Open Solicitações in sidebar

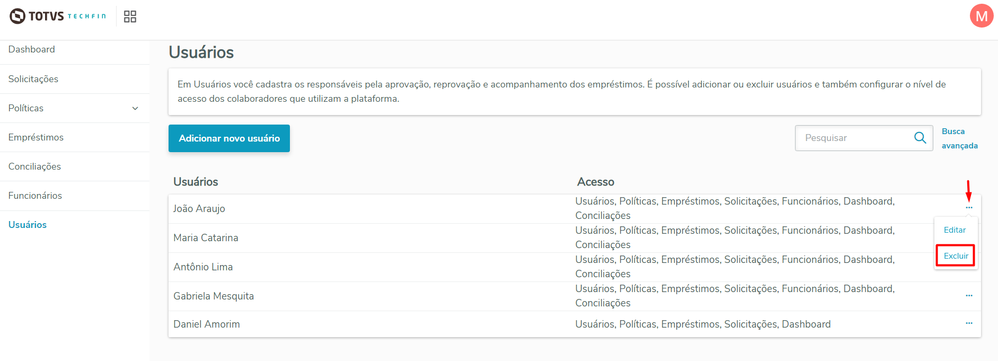click(33, 79)
